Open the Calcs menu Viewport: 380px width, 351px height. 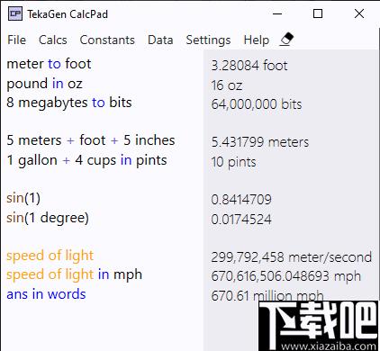[53, 40]
